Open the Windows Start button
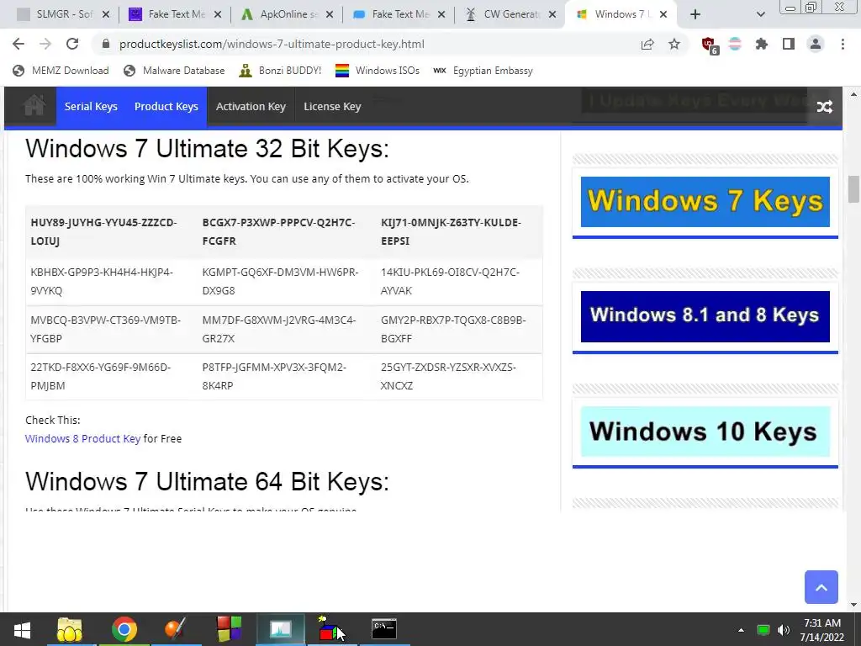This screenshot has width=861, height=646. tap(22, 630)
